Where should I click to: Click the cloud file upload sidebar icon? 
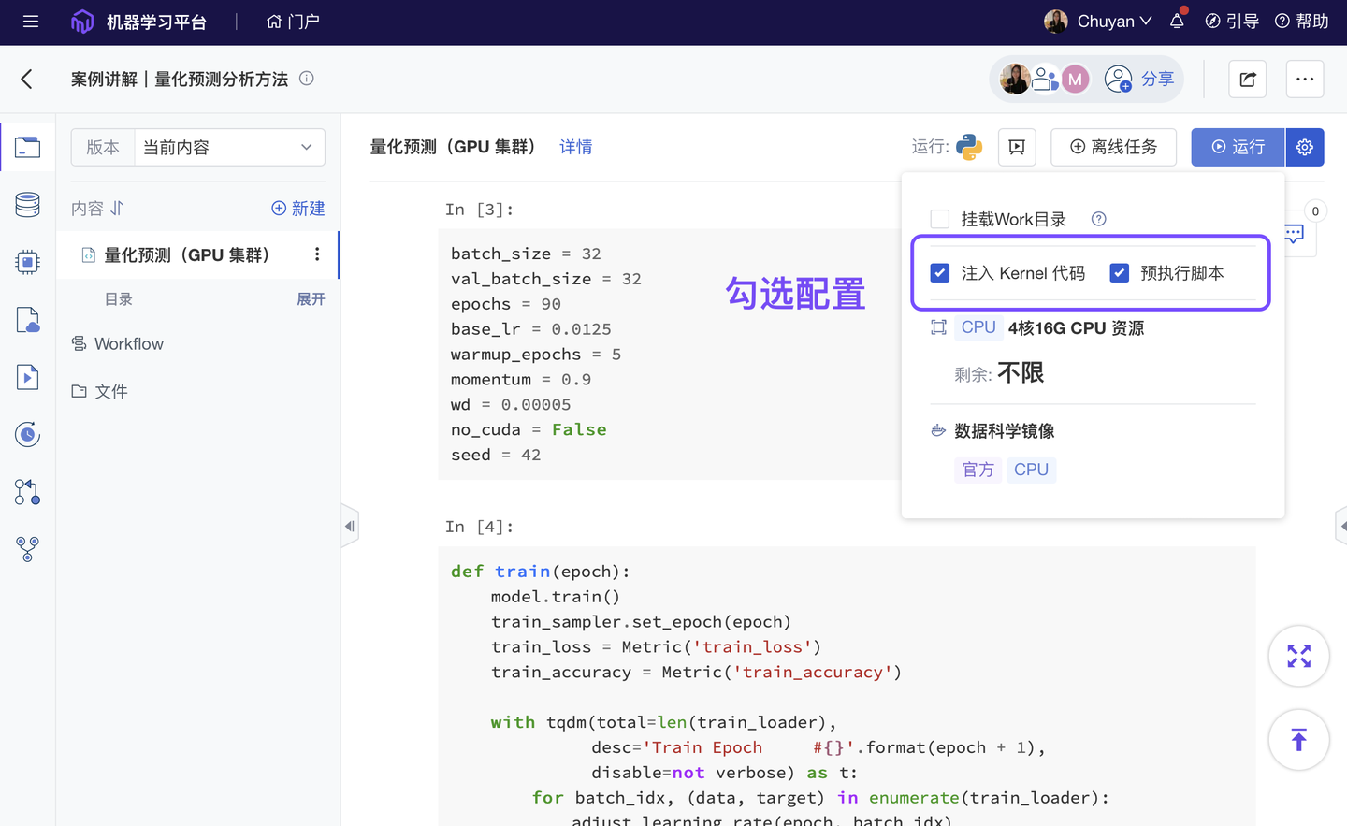pos(27,319)
